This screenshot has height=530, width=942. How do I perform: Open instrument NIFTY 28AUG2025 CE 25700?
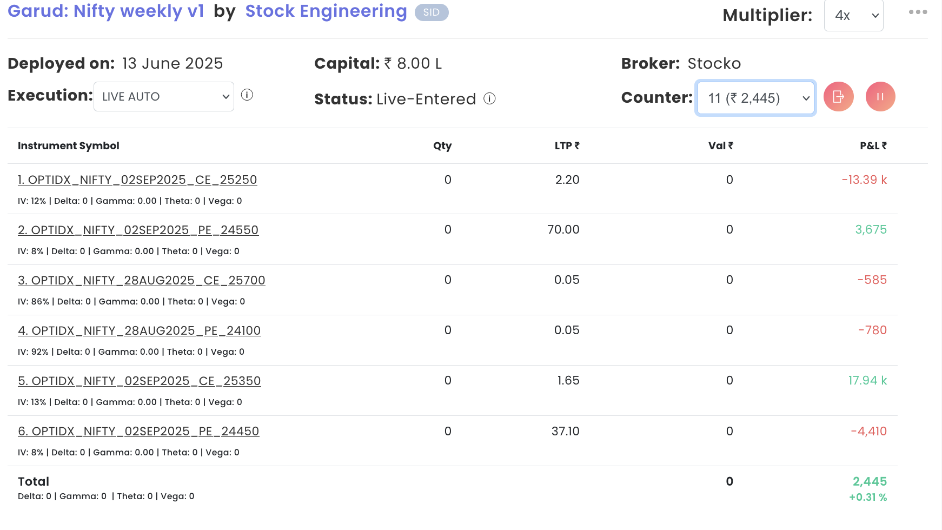click(x=142, y=280)
